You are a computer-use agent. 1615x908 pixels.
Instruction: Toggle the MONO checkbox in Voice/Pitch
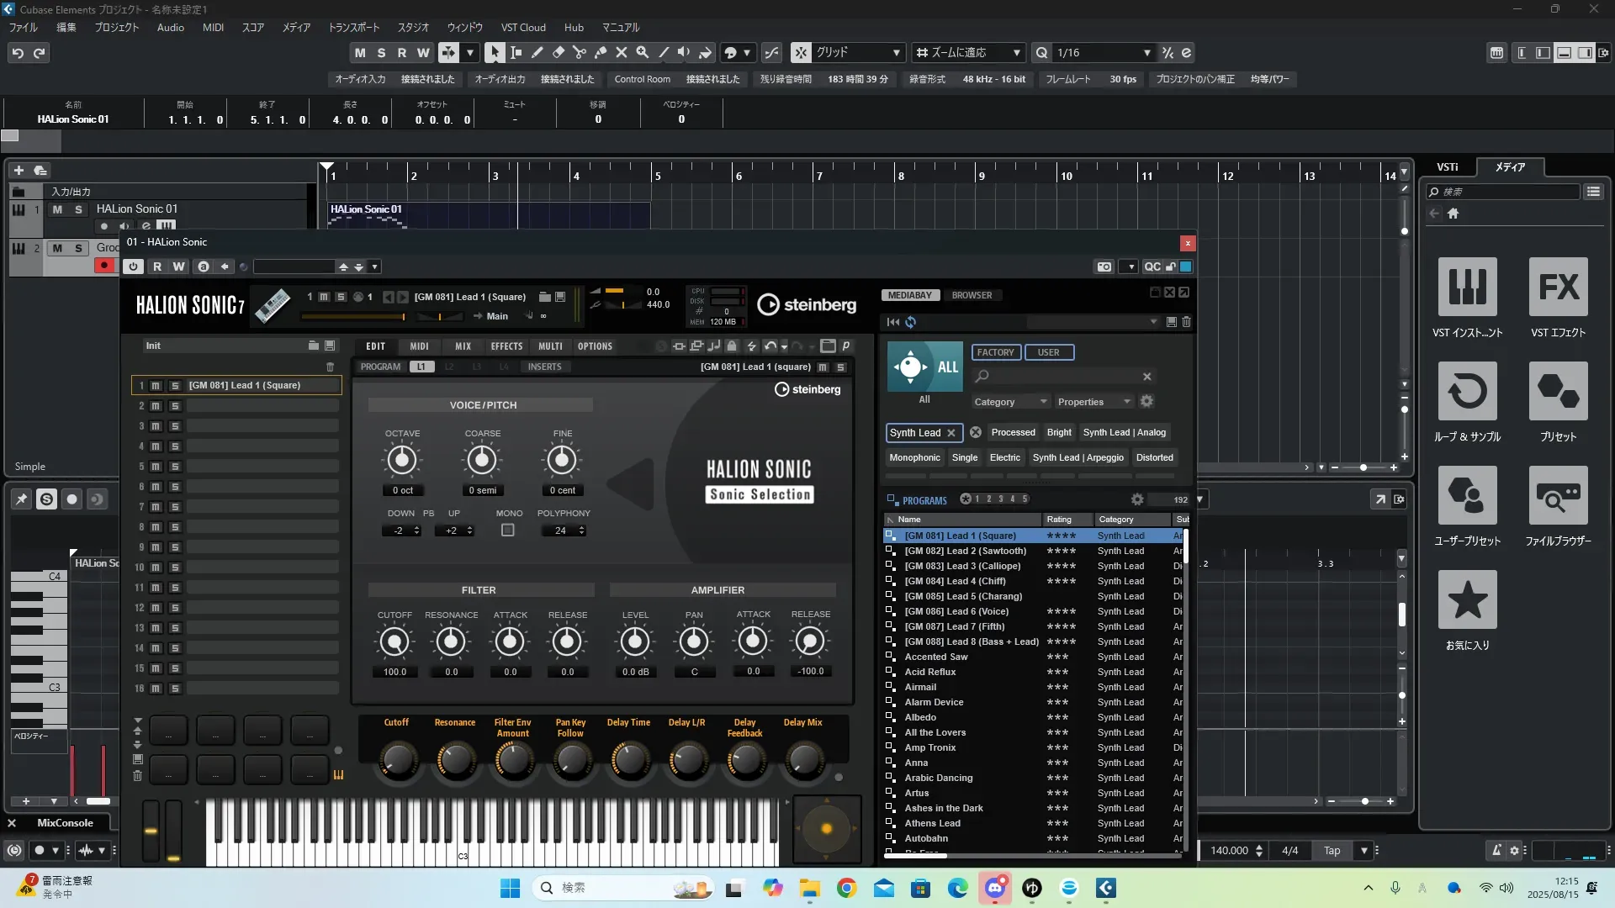tap(507, 531)
